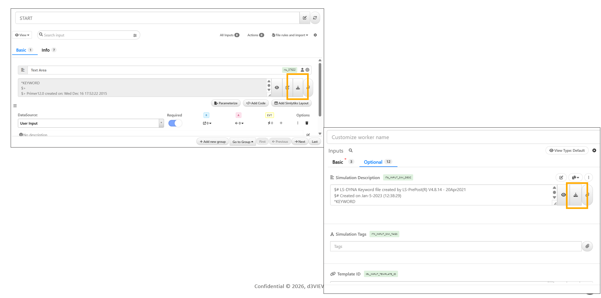Image resolution: width=601 pixels, height=298 pixels.
Task: Click the refresh icon next to the START field
Action: point(315,18)
